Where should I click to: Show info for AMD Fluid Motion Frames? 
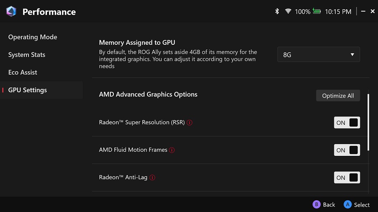pyautogui.click(x=172, y=150)
